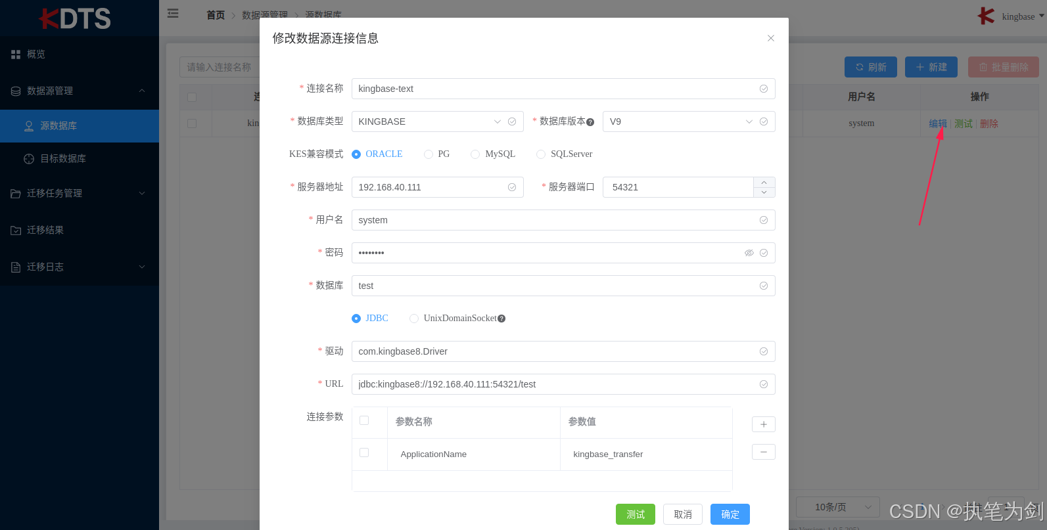Open the 数据库类型 KINGBASE dropdown
The image size is (1047, 530).
pyautogui.click(x=438, y=121)
